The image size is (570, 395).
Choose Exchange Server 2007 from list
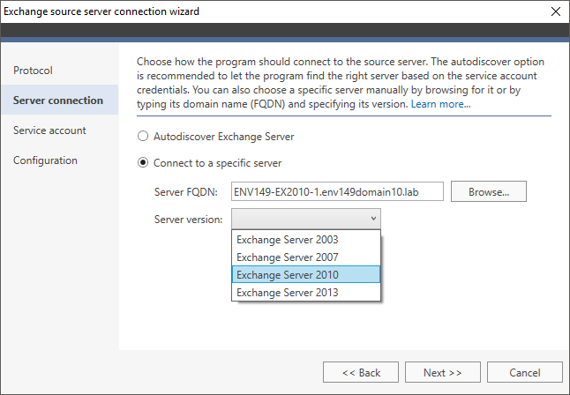(x=306, y=257)
